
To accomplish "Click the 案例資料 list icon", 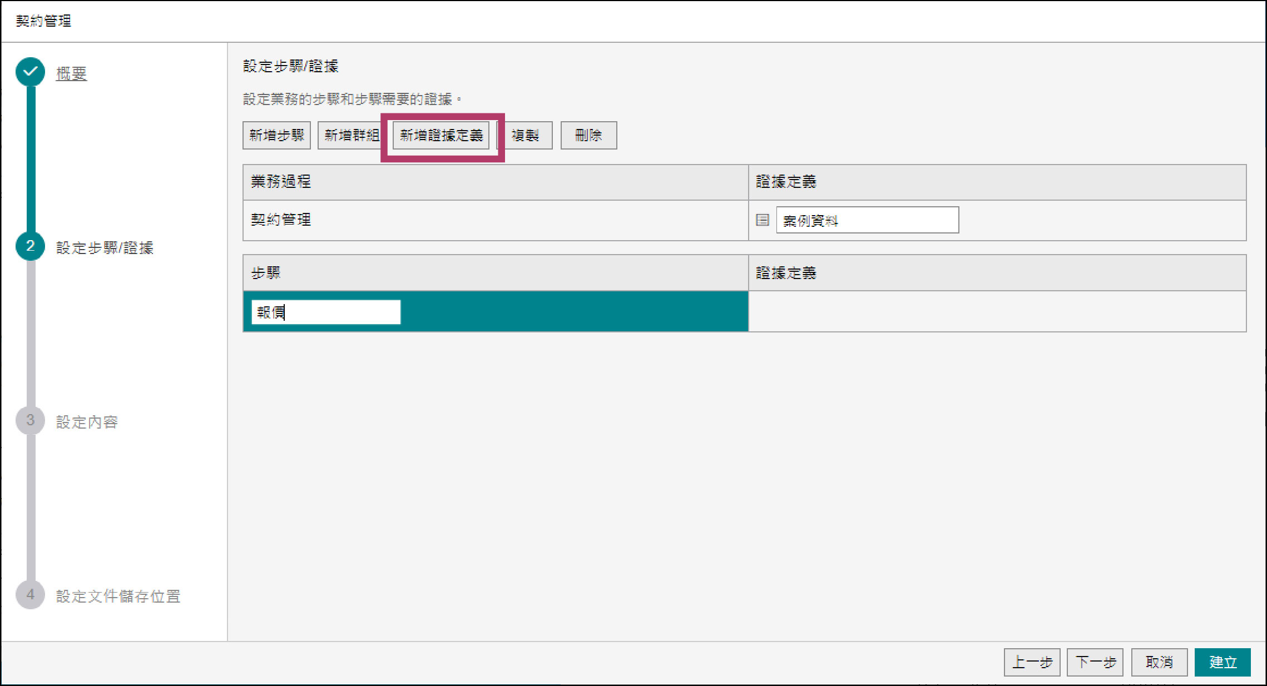I will pos(763,220).
